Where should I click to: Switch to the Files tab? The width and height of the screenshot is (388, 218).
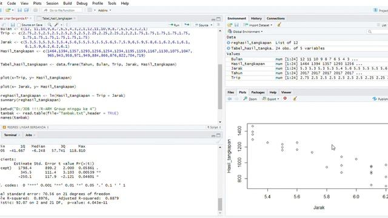click(230, 93)
